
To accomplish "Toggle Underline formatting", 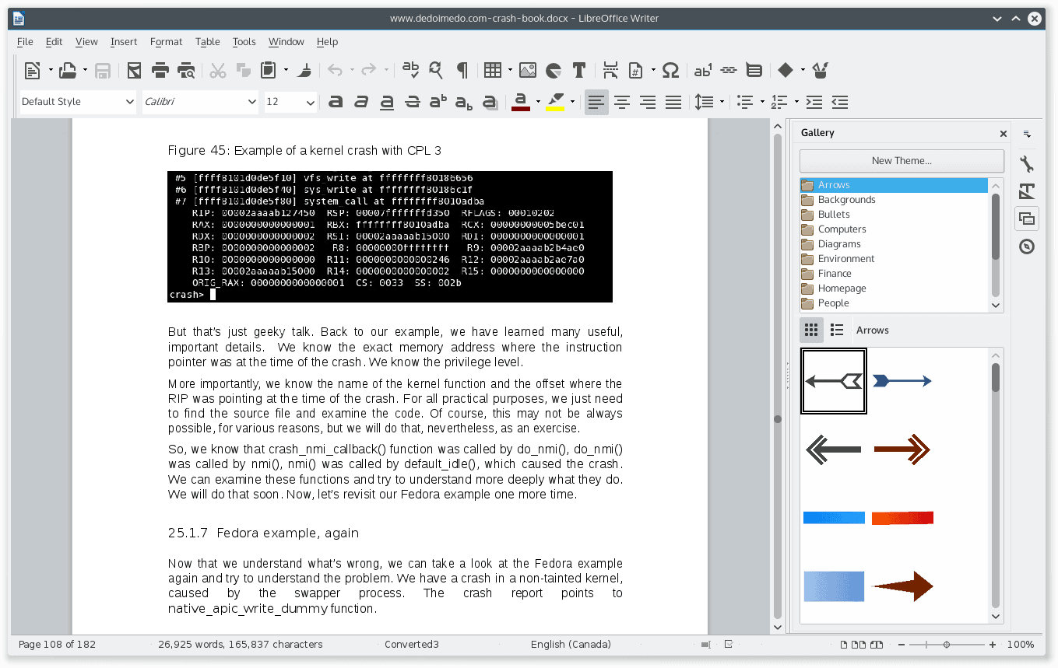I will point(387,102).
